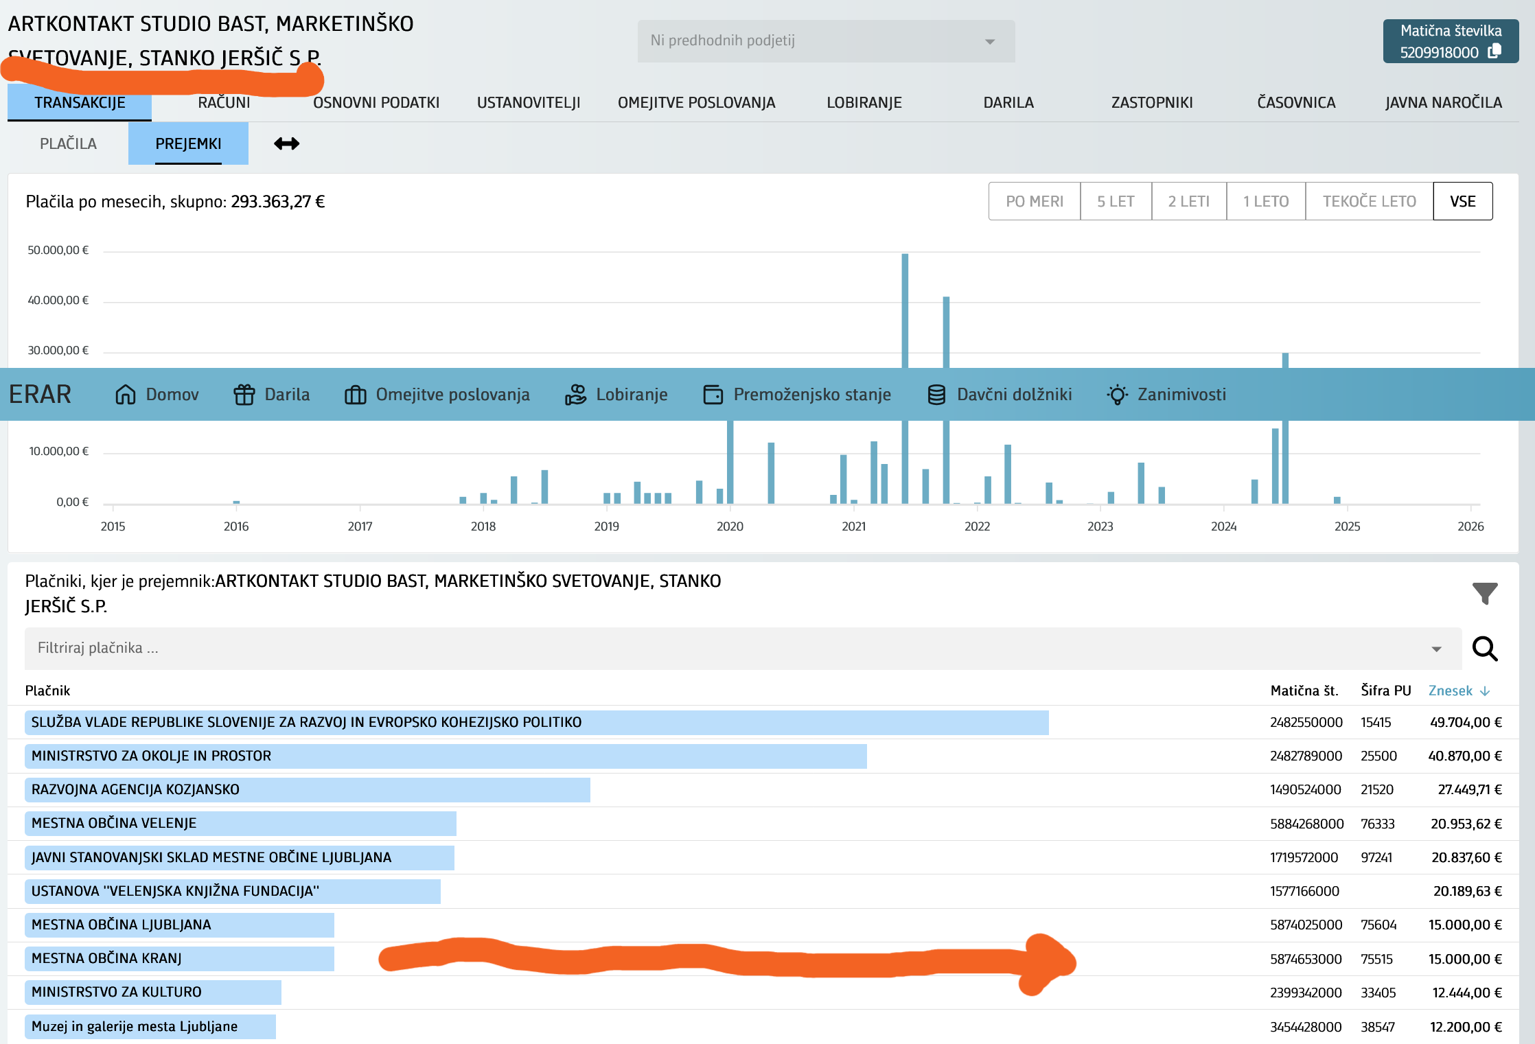
Task: Open the Ni predhodnih podjetij dropdown
Action: tap(826, 41)
